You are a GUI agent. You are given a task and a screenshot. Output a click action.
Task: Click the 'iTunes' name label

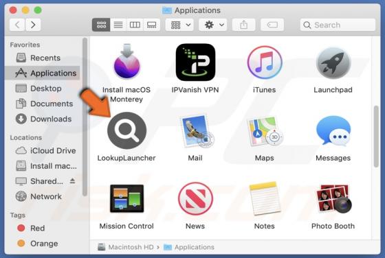point(265,90)
